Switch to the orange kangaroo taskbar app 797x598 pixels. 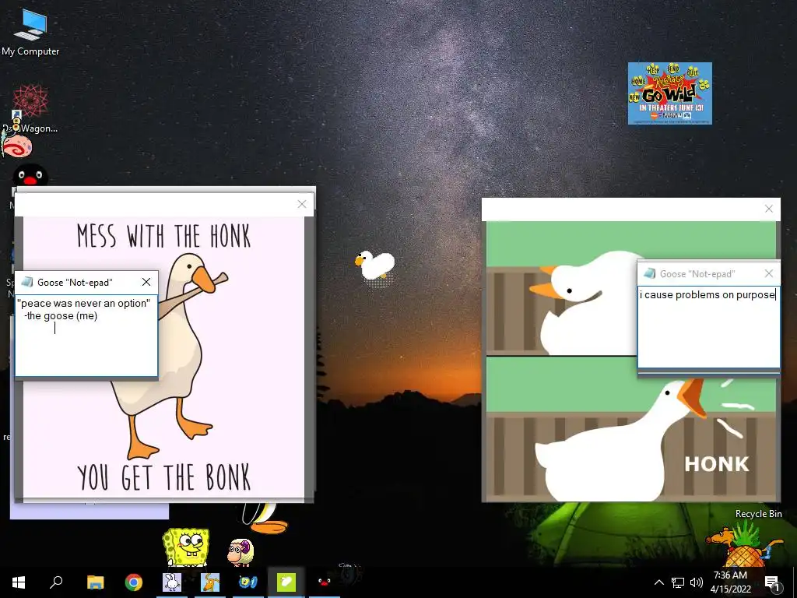point(210,582)
